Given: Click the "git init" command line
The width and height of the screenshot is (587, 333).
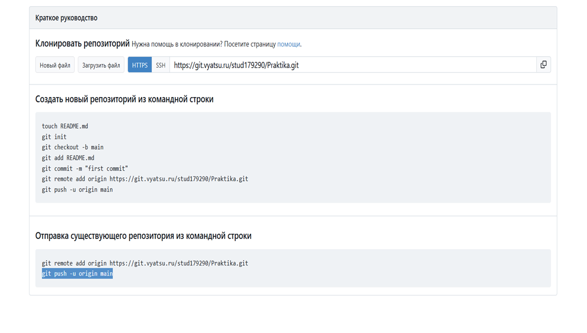Looking at the screenshot, I should [x=54, y=137].
